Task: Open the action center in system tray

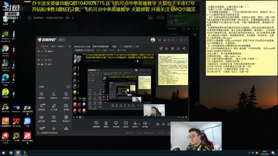Action: [x=273, y=153]
